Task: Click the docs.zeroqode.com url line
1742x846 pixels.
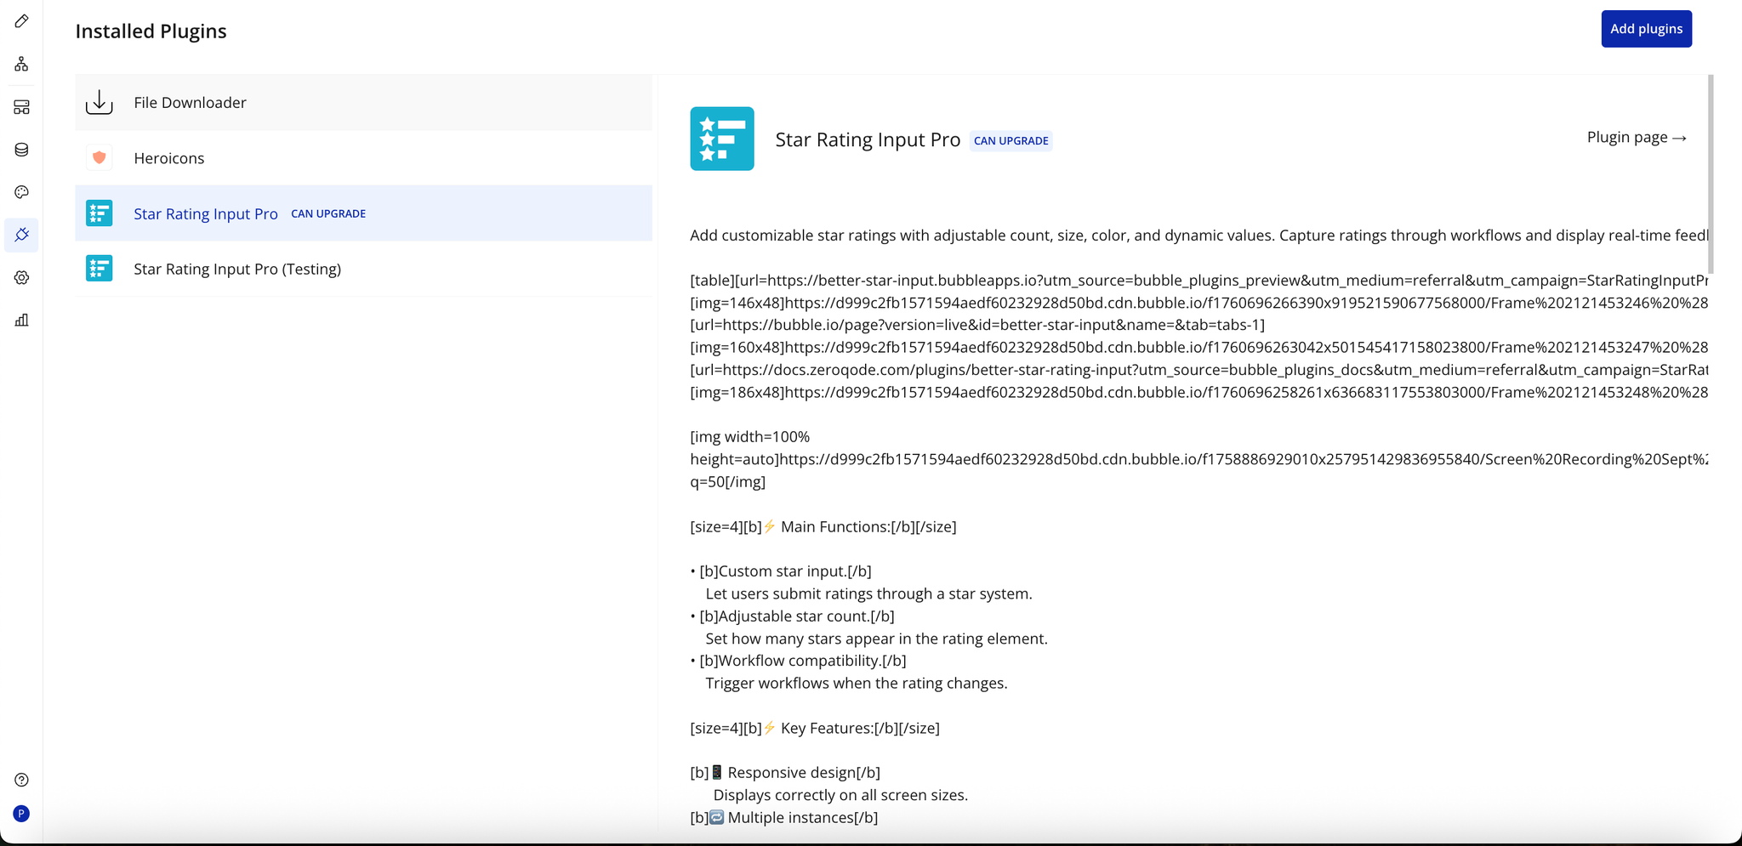Action: pos(1199,370)
